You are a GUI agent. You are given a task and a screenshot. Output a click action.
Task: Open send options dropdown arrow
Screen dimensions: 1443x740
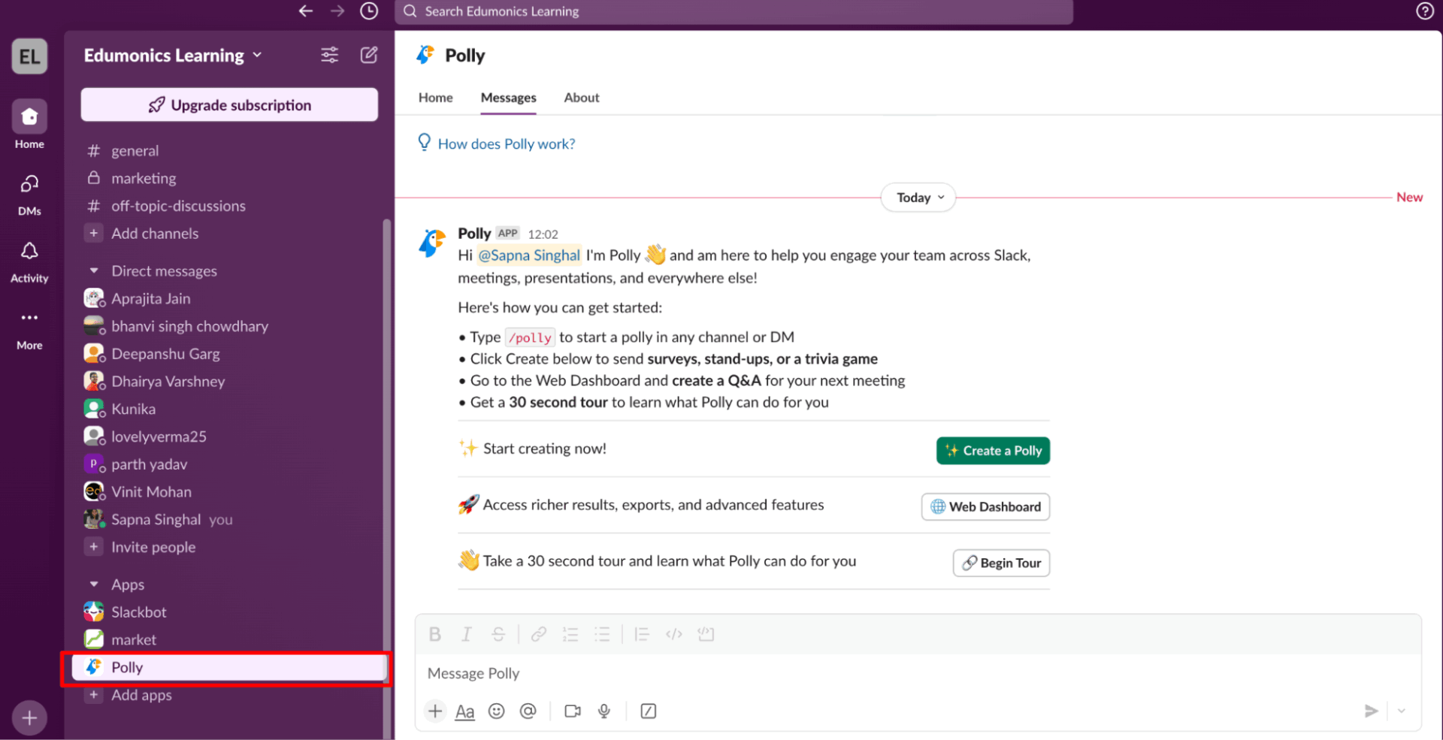pyautogui.click(x=1402, y=711)
